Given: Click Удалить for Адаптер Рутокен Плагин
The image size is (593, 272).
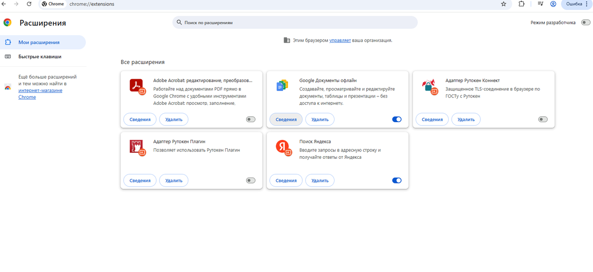Looking at the screenshot, I should pyautogui.click(x=174, y=181).
